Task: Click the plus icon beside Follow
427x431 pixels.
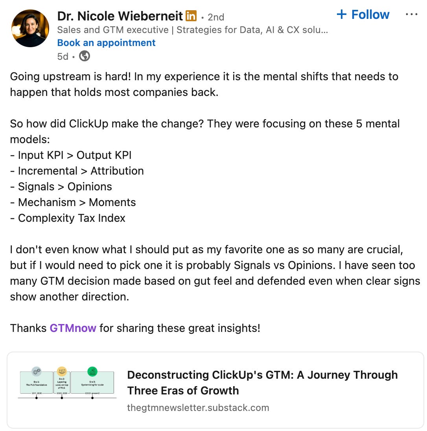Action: 341,14
